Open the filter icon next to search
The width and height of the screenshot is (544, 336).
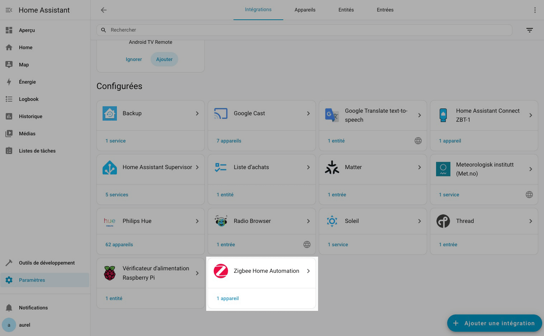tap(529, 30)
